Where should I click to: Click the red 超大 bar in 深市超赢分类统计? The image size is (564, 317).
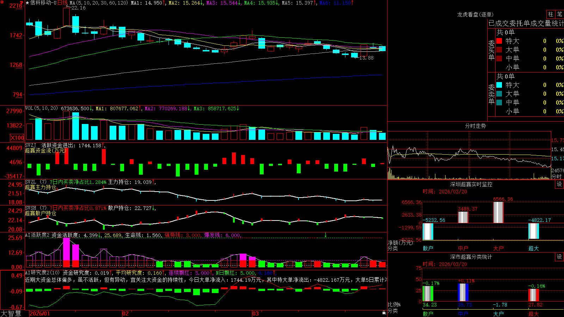pos(533,295)
